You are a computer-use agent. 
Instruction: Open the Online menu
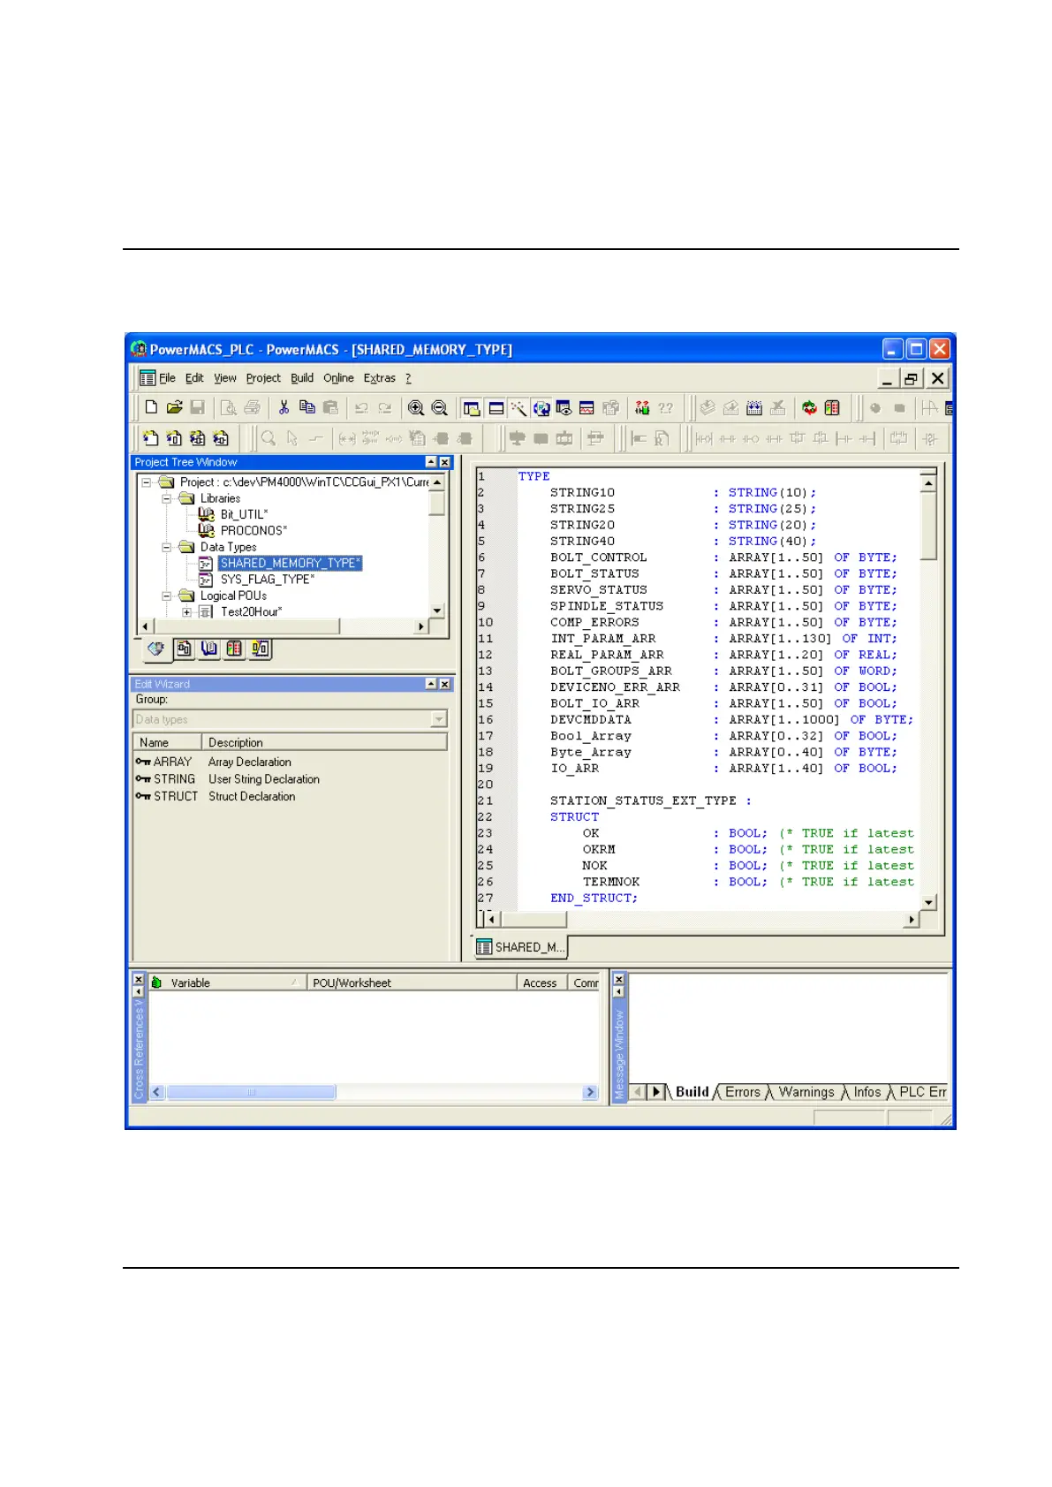[x=338, y=378]
